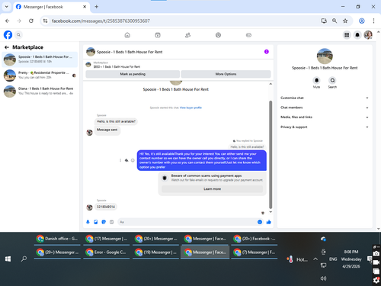
Task: Go back using Marketplace arrow
Action: click(x=7, y=47)
